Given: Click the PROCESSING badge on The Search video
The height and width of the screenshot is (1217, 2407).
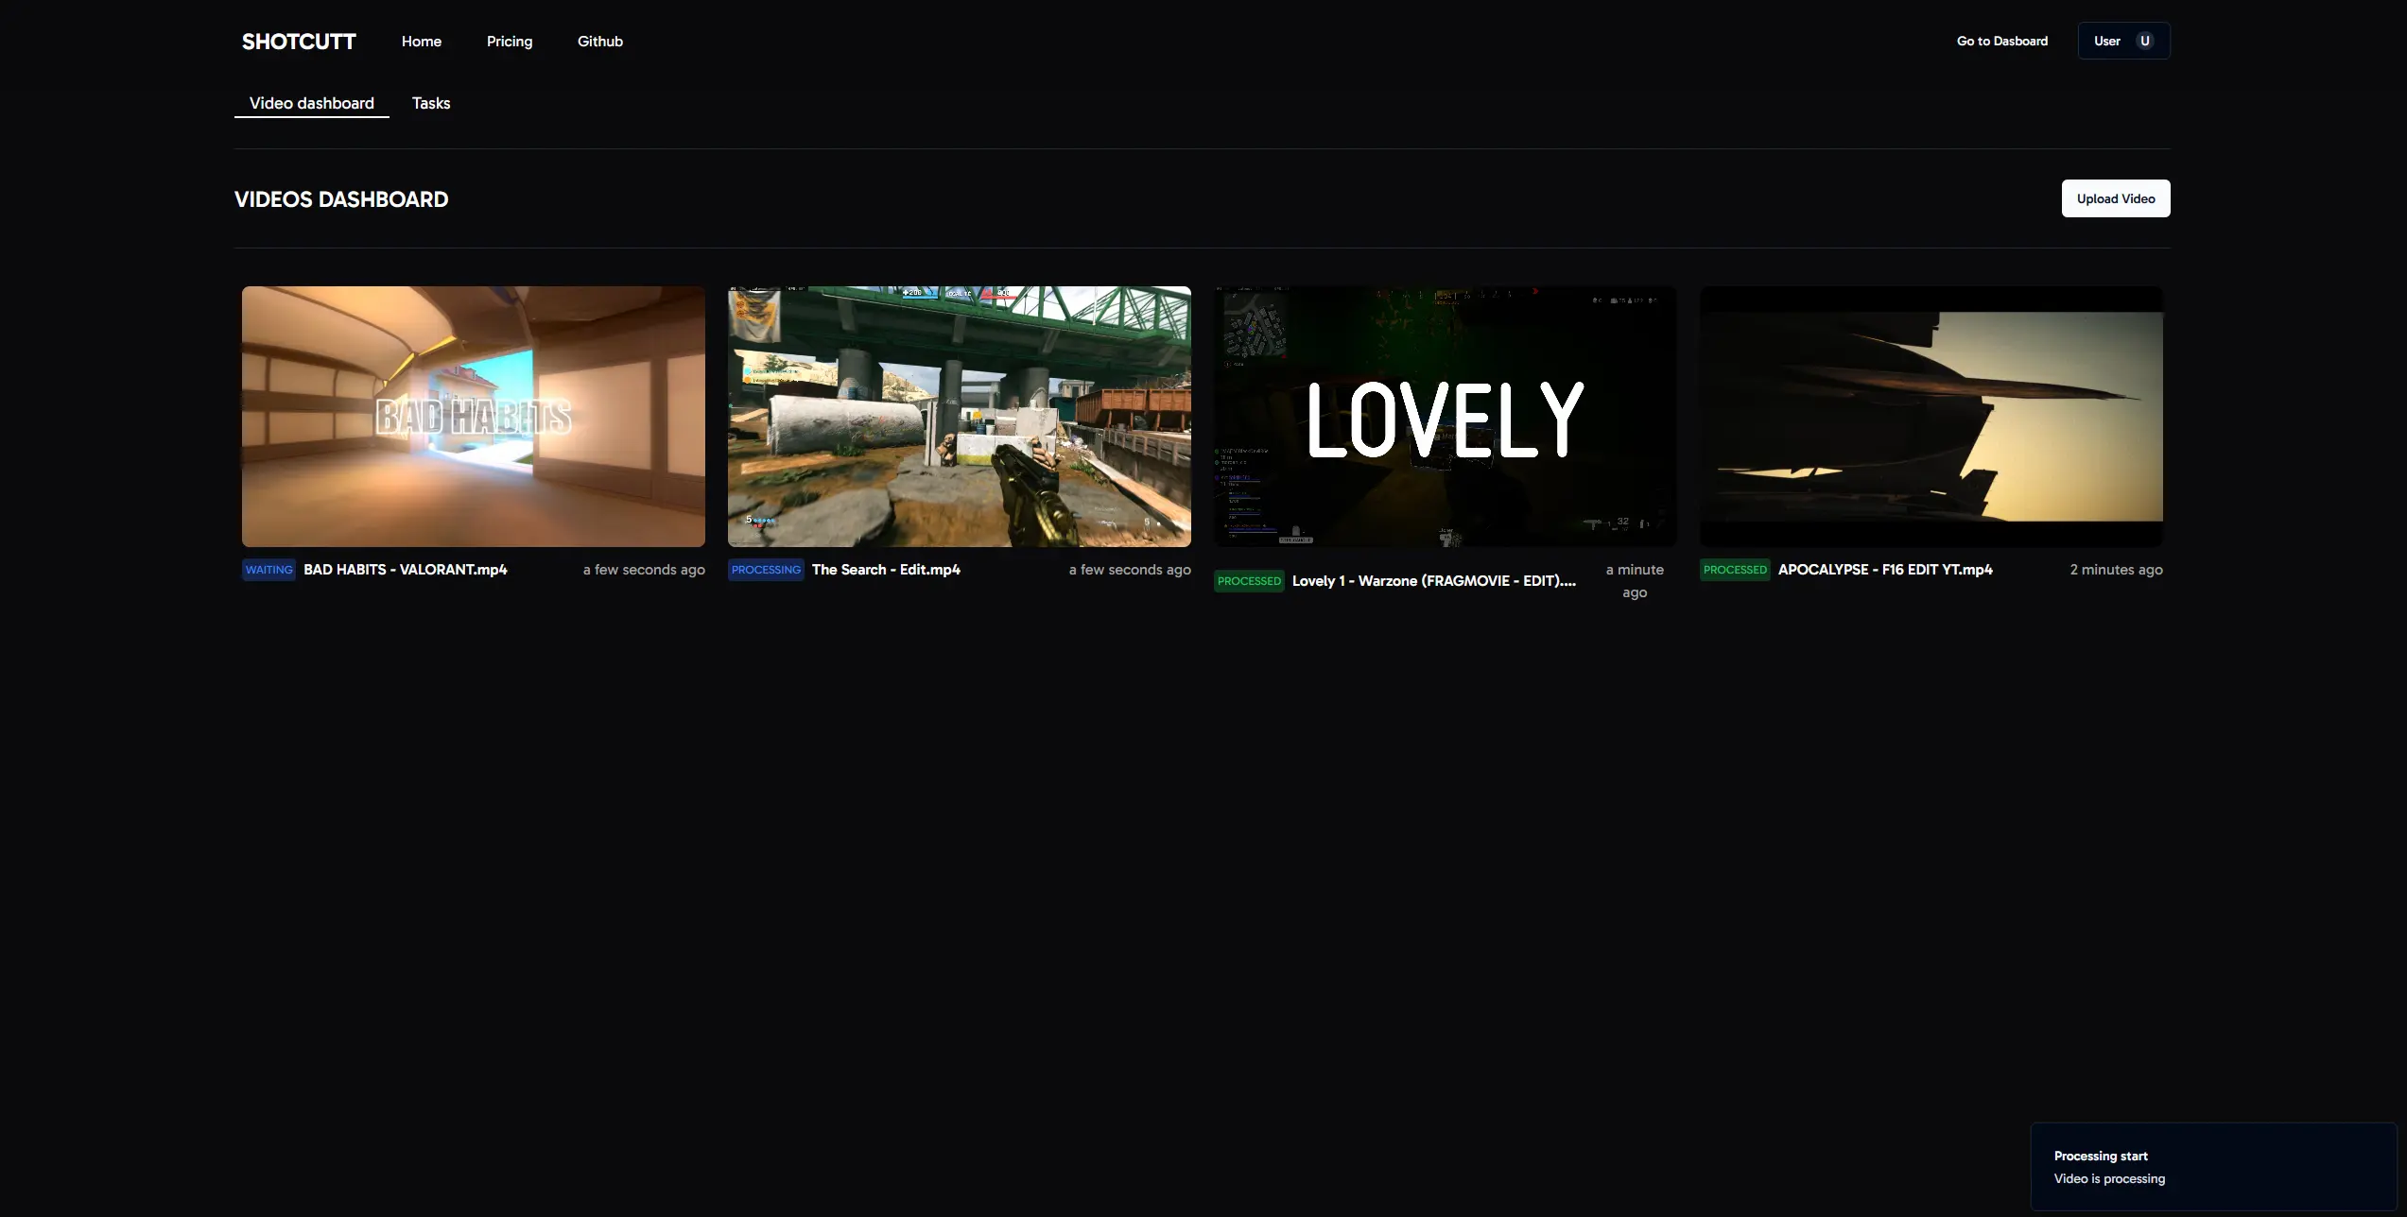Looking at the screenshot, I should [x=766, y=569].
